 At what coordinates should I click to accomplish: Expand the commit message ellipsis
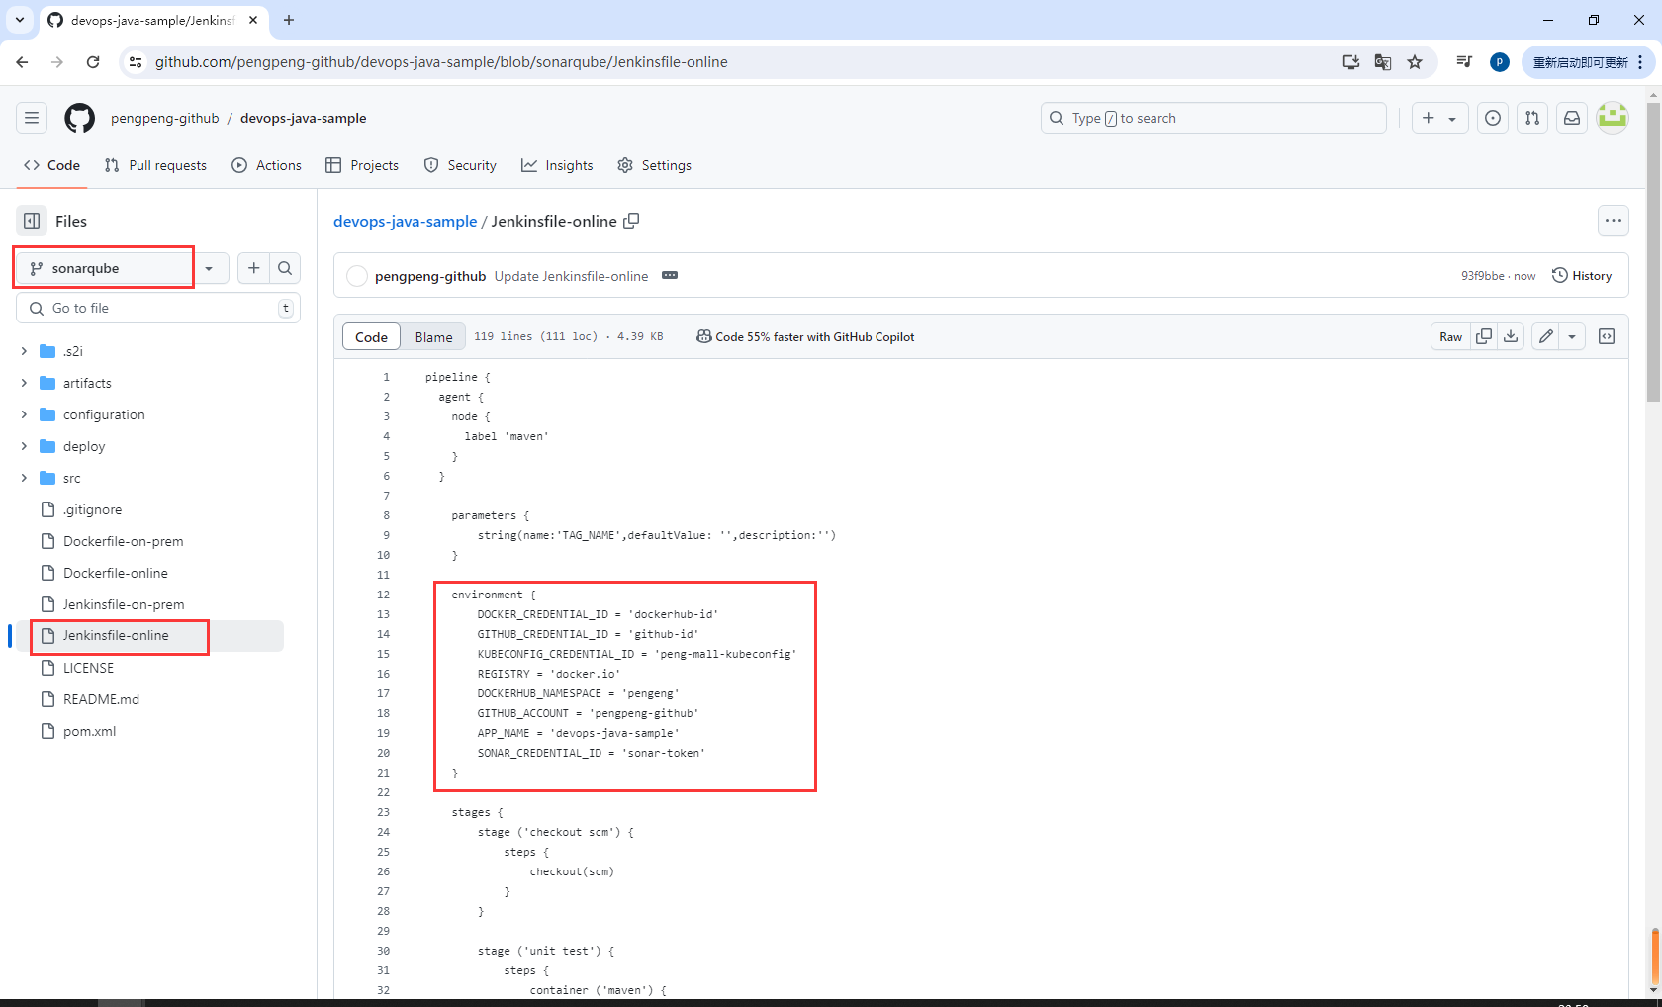pos(670,275)
